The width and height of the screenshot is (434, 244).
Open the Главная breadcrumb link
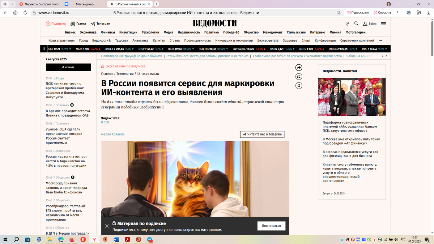107,74
